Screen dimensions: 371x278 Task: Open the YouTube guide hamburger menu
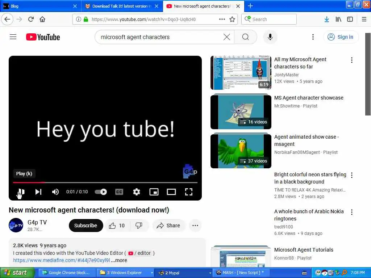pos(13,37)
